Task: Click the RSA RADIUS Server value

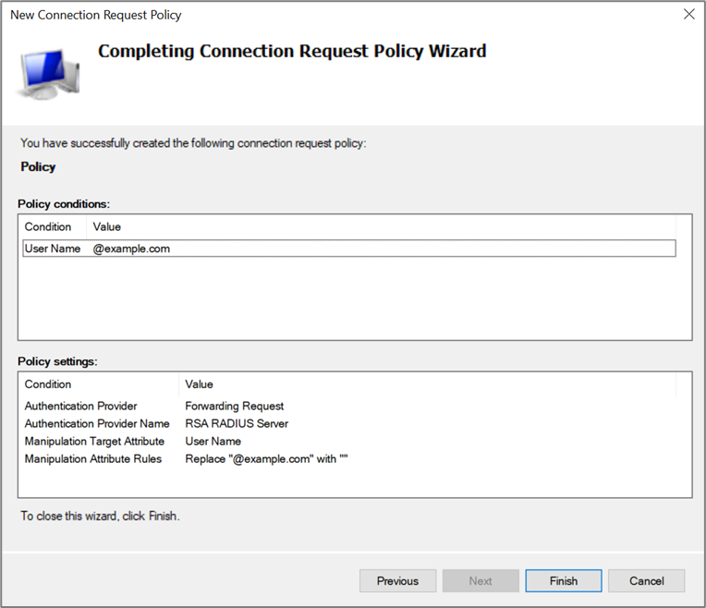Action: pyautogui.click(x=237, y=423)
